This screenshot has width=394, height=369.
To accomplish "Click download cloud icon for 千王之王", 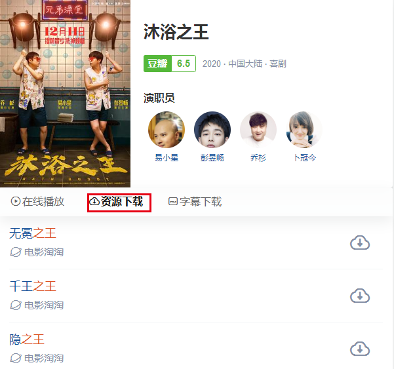I will 360,296.
